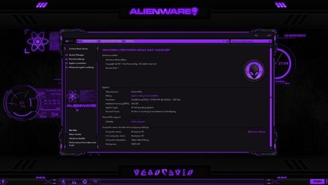Select the view basic information heading text

point(136,50)
